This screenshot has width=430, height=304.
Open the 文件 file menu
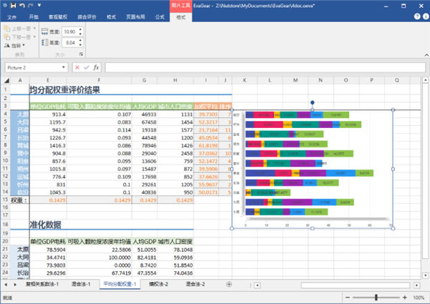pos(11,15)
